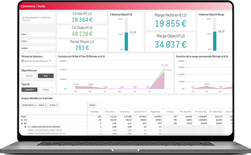Click the Valeurs button
Screen dimensions: 251x155
(x=92, y=105)
